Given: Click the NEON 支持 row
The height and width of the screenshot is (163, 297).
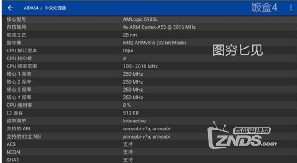Looking at the screenshot, I should tap(149, 152).
